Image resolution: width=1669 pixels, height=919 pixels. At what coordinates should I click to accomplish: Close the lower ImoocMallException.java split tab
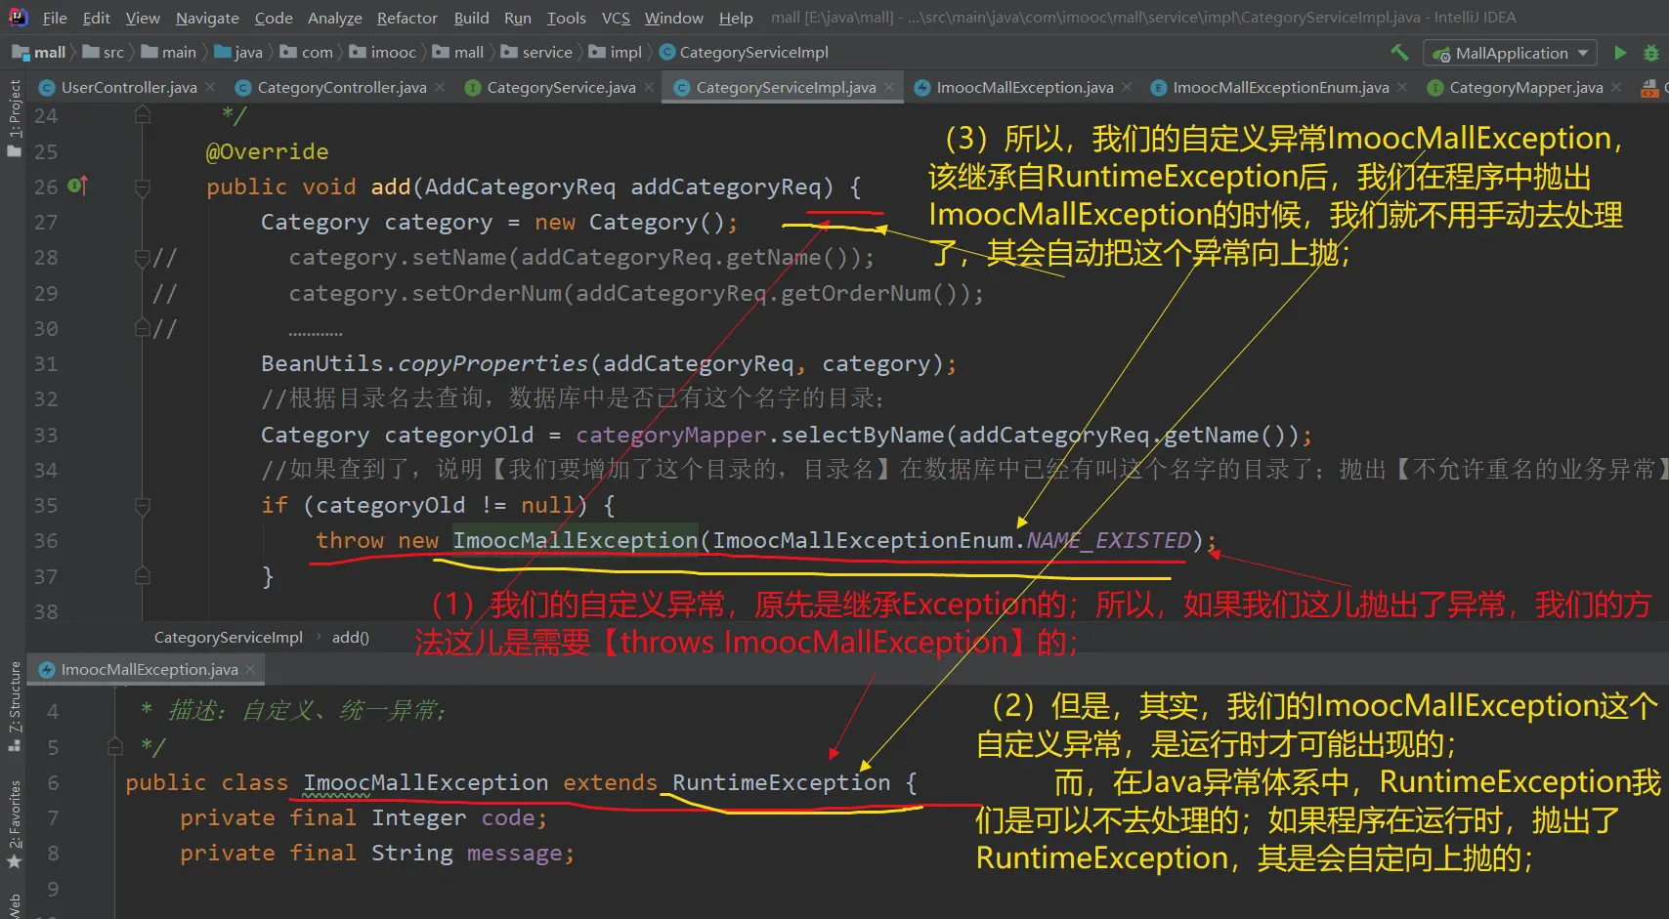tap(250, 669)
